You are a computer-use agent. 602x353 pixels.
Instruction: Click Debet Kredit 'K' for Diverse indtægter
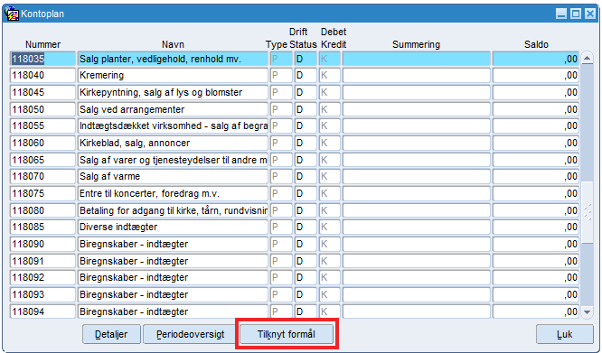[x=330, y=228]
